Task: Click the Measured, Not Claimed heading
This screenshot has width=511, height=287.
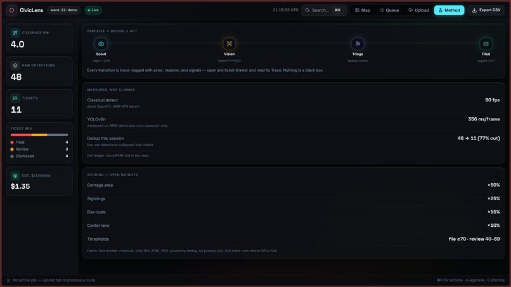Action: (x=111, y=90)
